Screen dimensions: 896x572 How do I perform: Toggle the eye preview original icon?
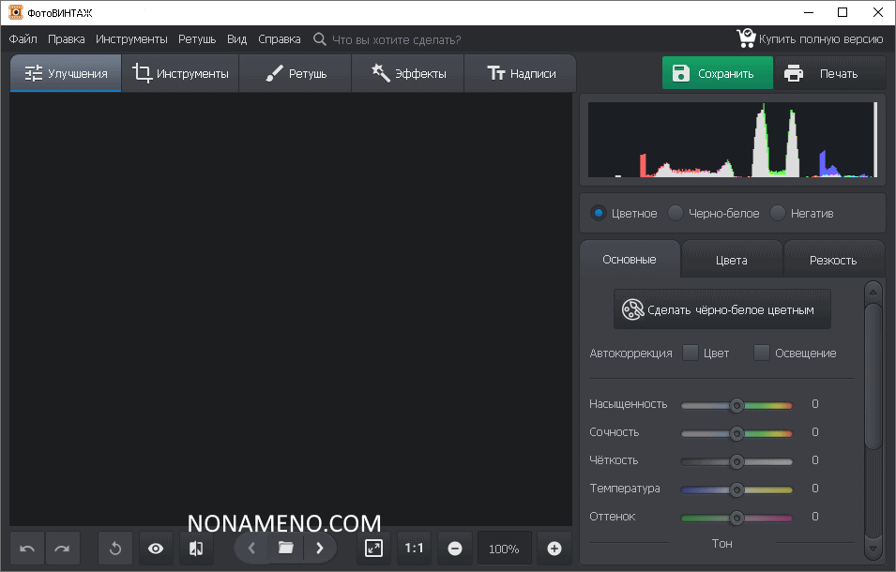coord(156,549)
